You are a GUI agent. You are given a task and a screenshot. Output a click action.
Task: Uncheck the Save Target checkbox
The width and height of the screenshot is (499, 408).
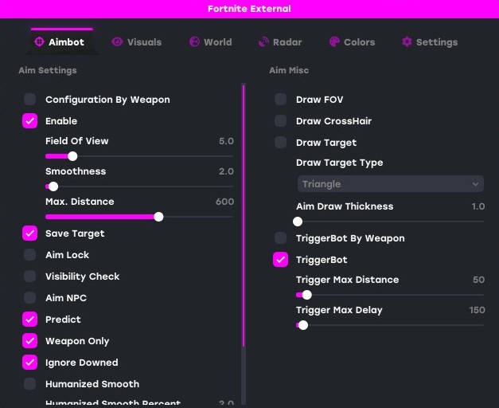tap(29, 233)
